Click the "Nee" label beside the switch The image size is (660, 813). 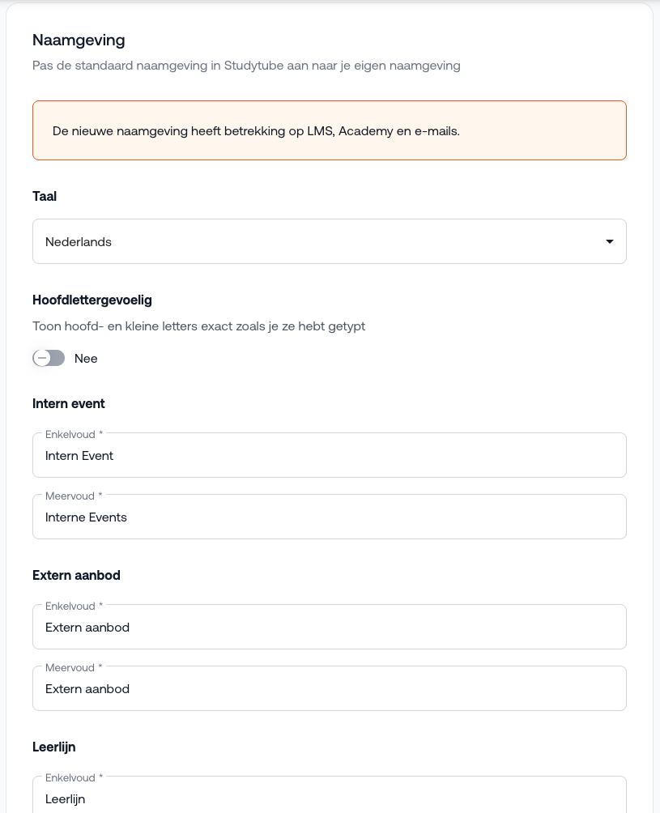pos(86,359)
